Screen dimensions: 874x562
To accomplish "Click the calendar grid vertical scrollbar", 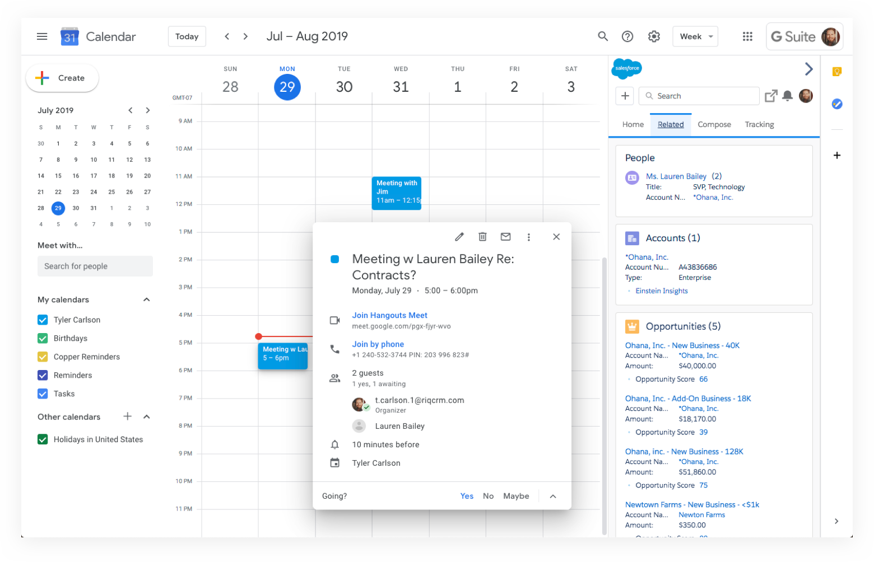I will 604,396.
